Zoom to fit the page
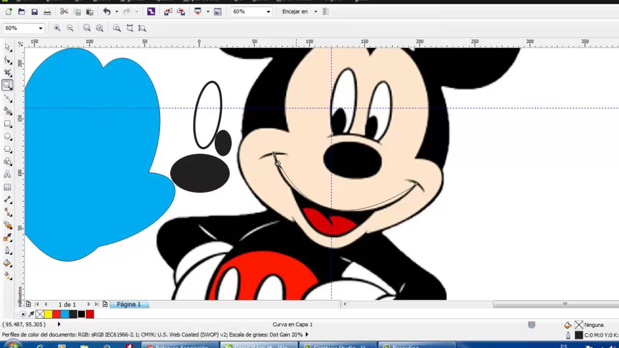The height and width of the screenshot is (348, 619). (x=117, y=28)
